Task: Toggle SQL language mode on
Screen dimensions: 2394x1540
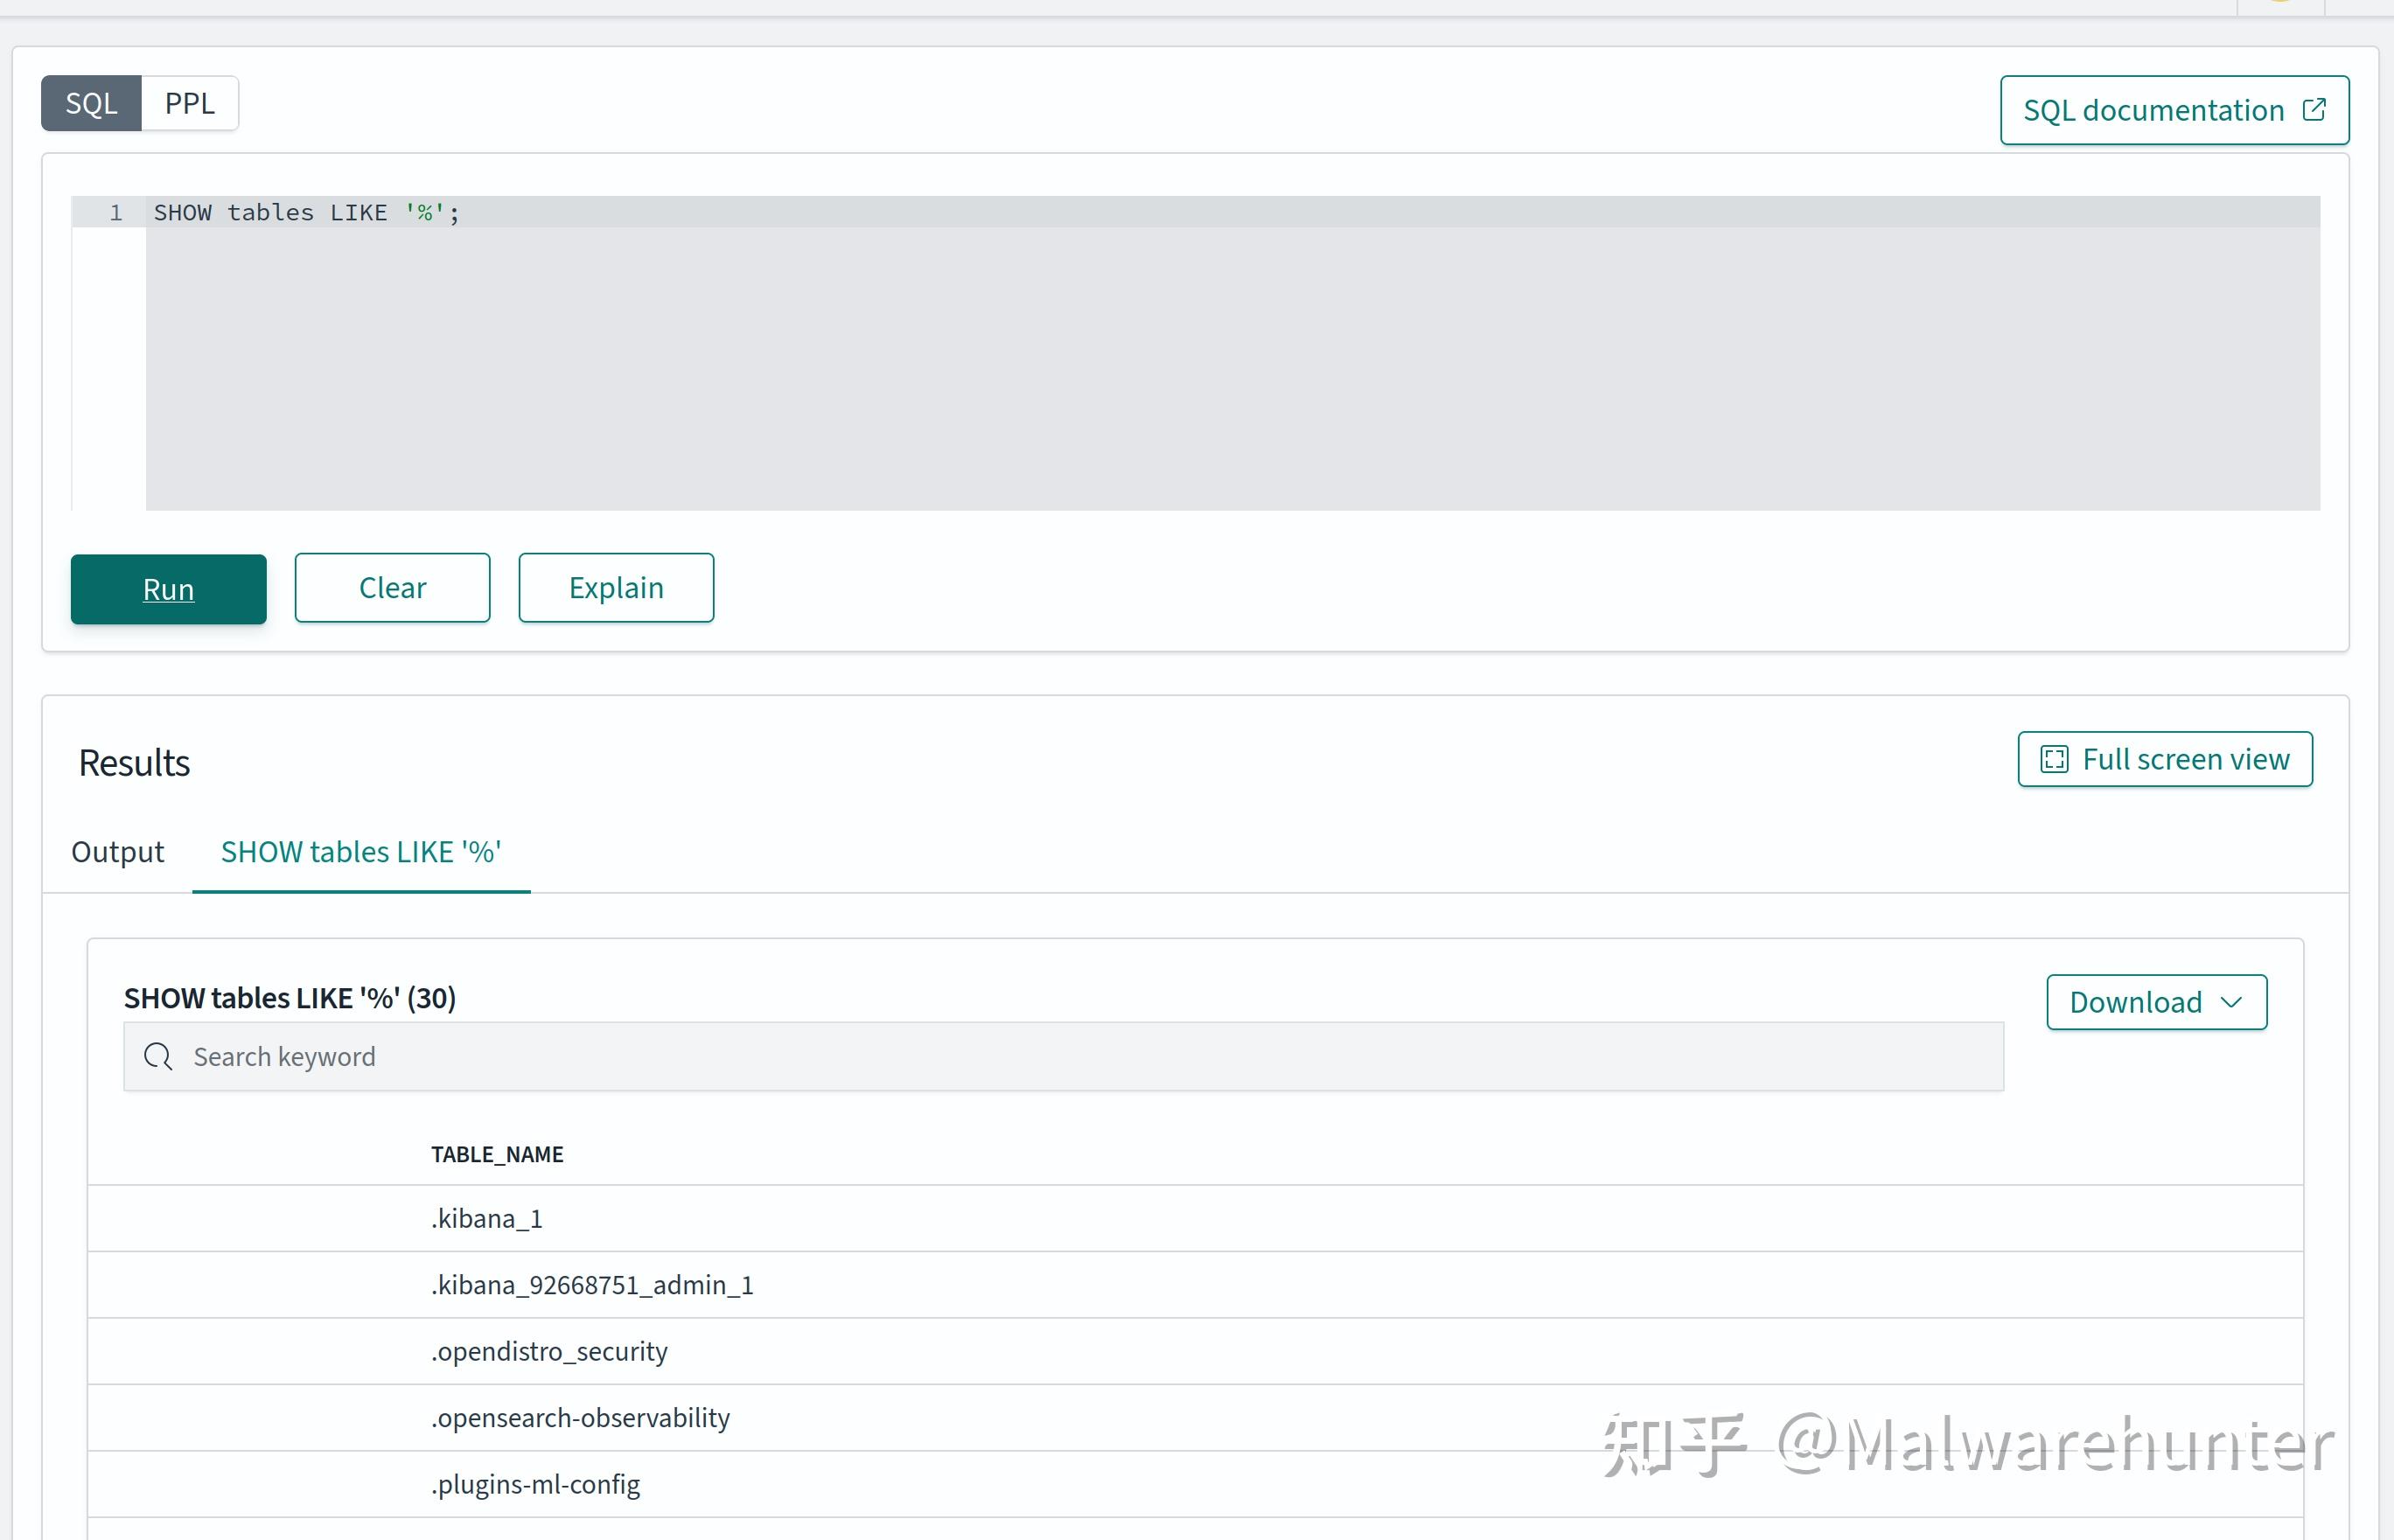Action: tap(90, 102)
